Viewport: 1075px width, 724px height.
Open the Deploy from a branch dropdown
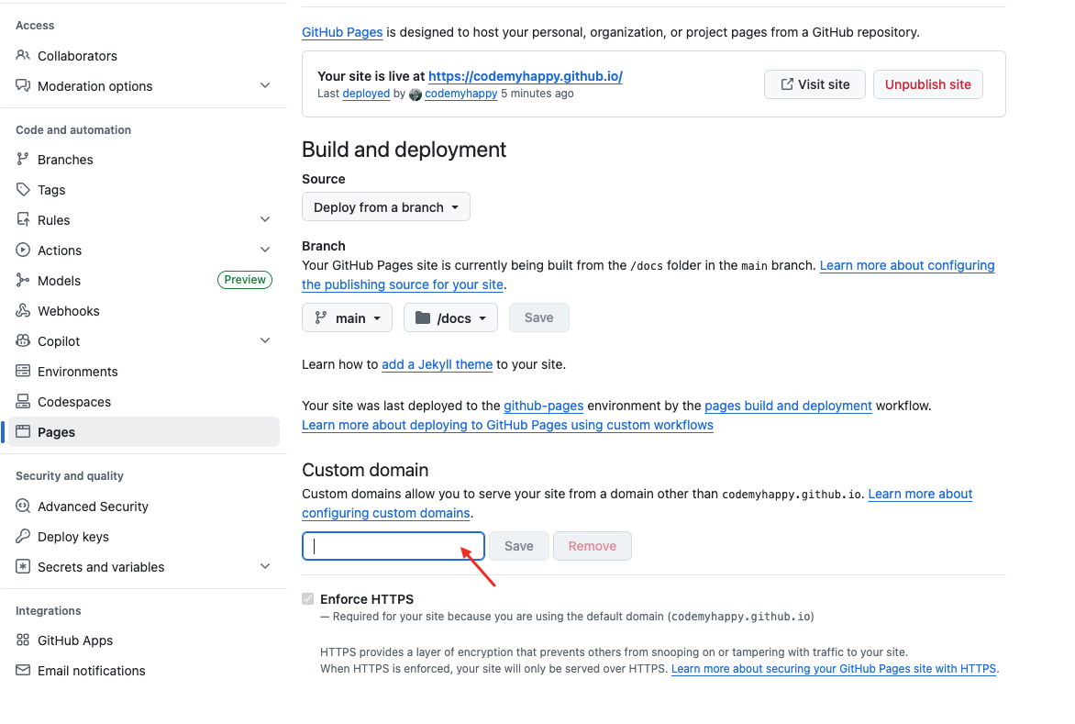386,207
